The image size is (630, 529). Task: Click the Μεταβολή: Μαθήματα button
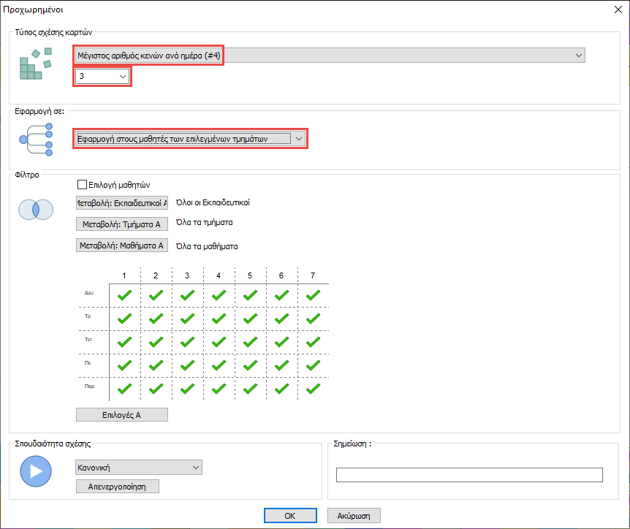(122, 246)
